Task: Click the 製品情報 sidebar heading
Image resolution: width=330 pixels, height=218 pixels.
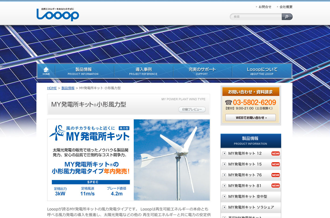Action: point(251,140)
